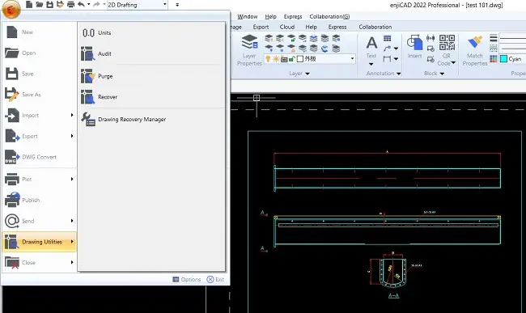This screenshot has width=526, height=313.
Task: Click the Redo arrow icon
Action: coord(96,4)
